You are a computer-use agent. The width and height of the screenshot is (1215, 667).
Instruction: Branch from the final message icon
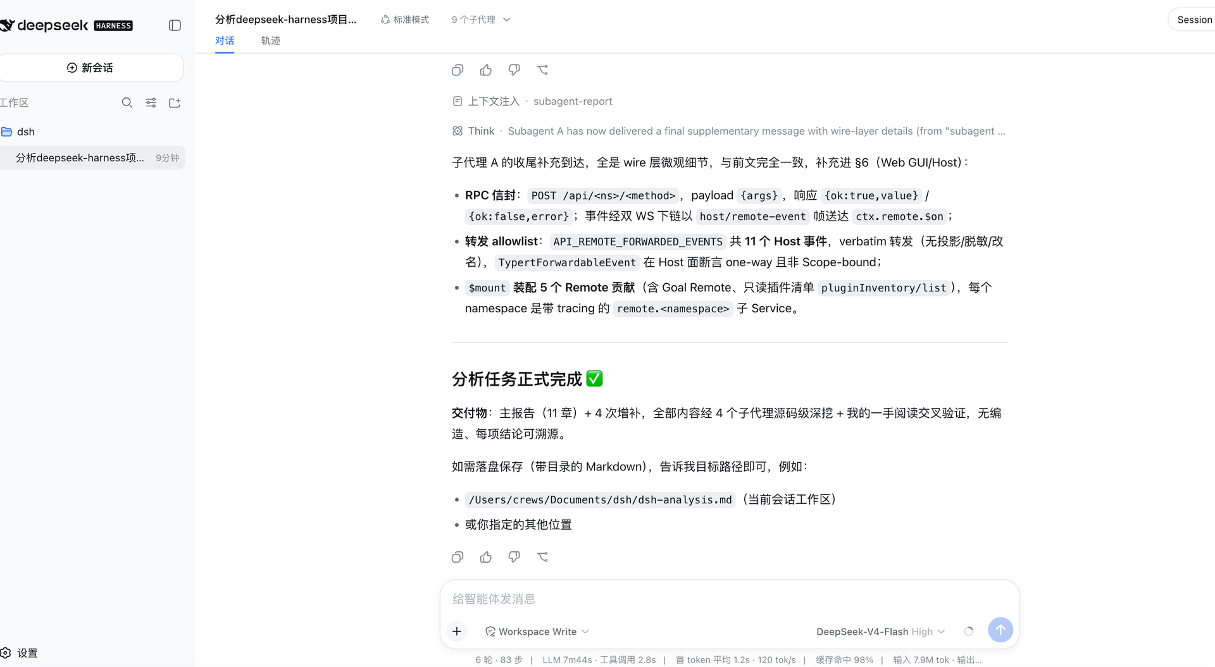[543, 557]
